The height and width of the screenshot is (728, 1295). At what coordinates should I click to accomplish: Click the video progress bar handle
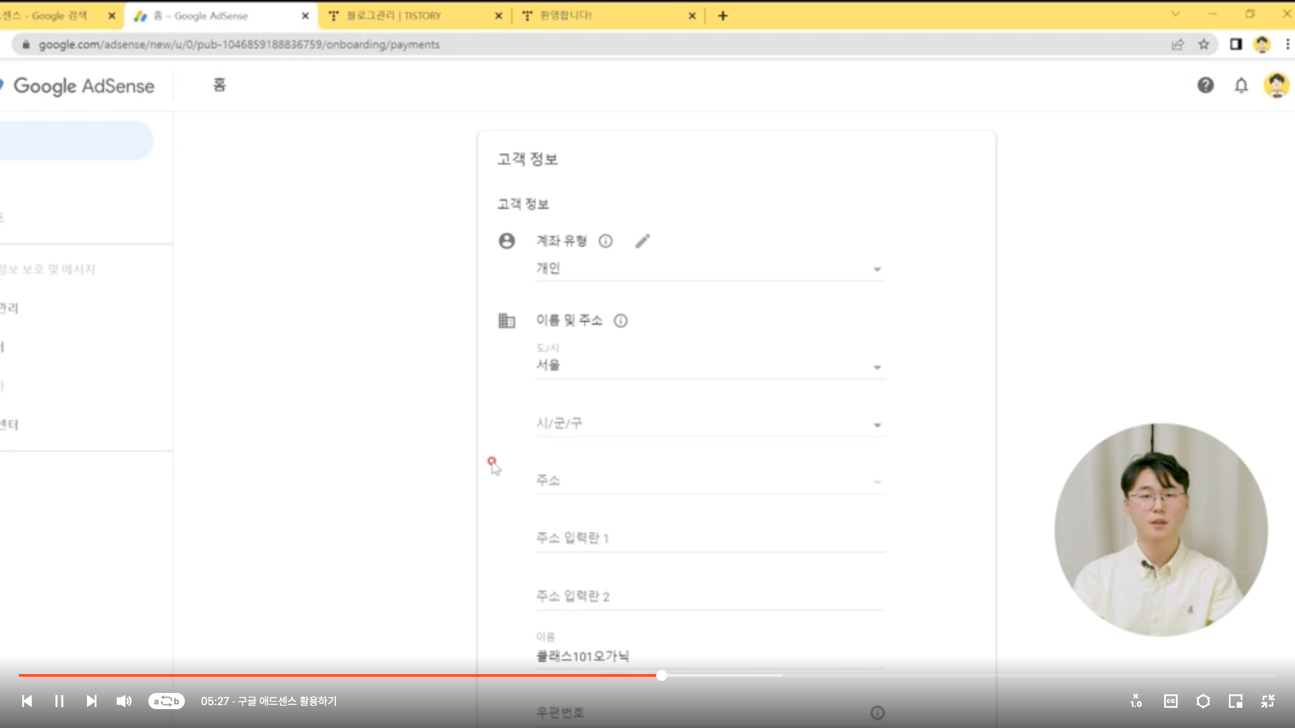(x=662, y=675)
